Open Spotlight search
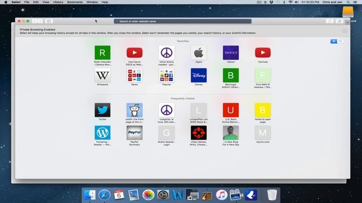This screenshot has width=362, height=203. pos(348,2)
